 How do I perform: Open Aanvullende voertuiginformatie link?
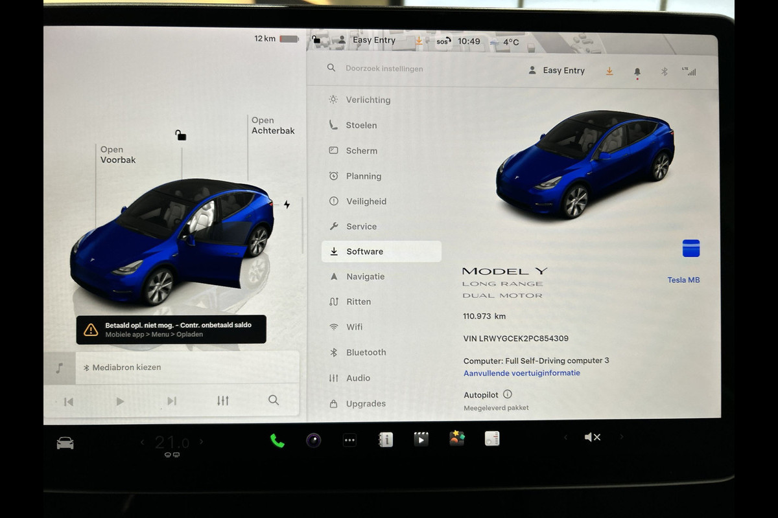coord(521,373)
